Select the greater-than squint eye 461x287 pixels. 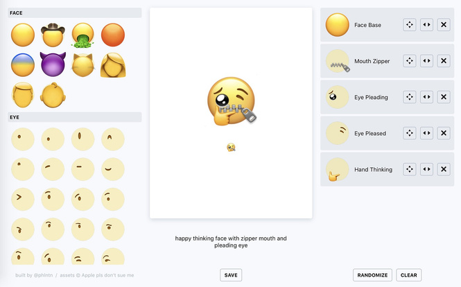tap(23, 199)
